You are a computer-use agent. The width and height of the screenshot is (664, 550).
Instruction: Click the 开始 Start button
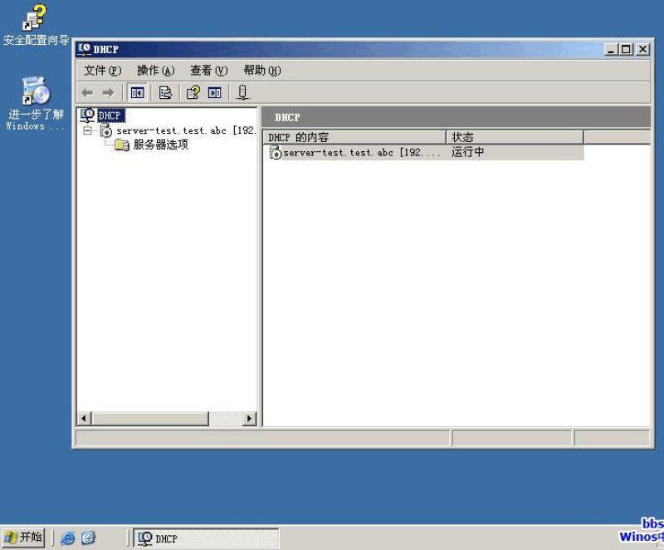point(23,538)
